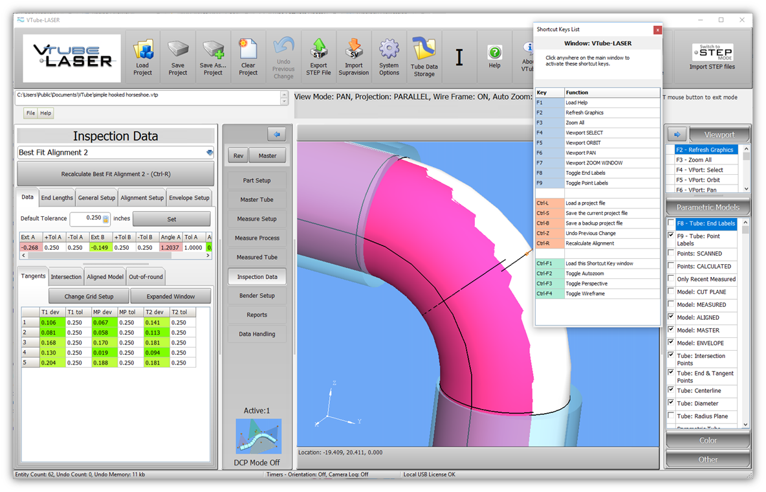Expand the Color panel header

coord(708,440)
